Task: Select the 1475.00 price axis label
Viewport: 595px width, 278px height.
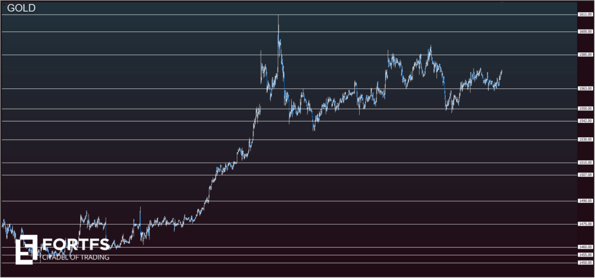Action: coord(585,224)
